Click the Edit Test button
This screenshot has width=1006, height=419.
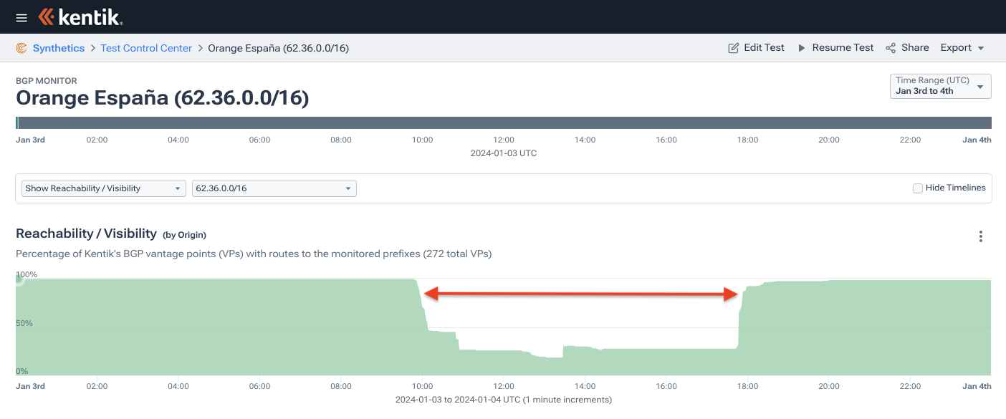pyautogui.click(x=756, y=48)
